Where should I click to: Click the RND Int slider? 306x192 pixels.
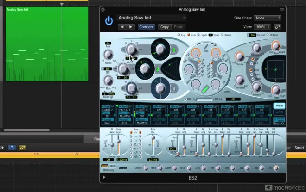click(x=203, y=99)
